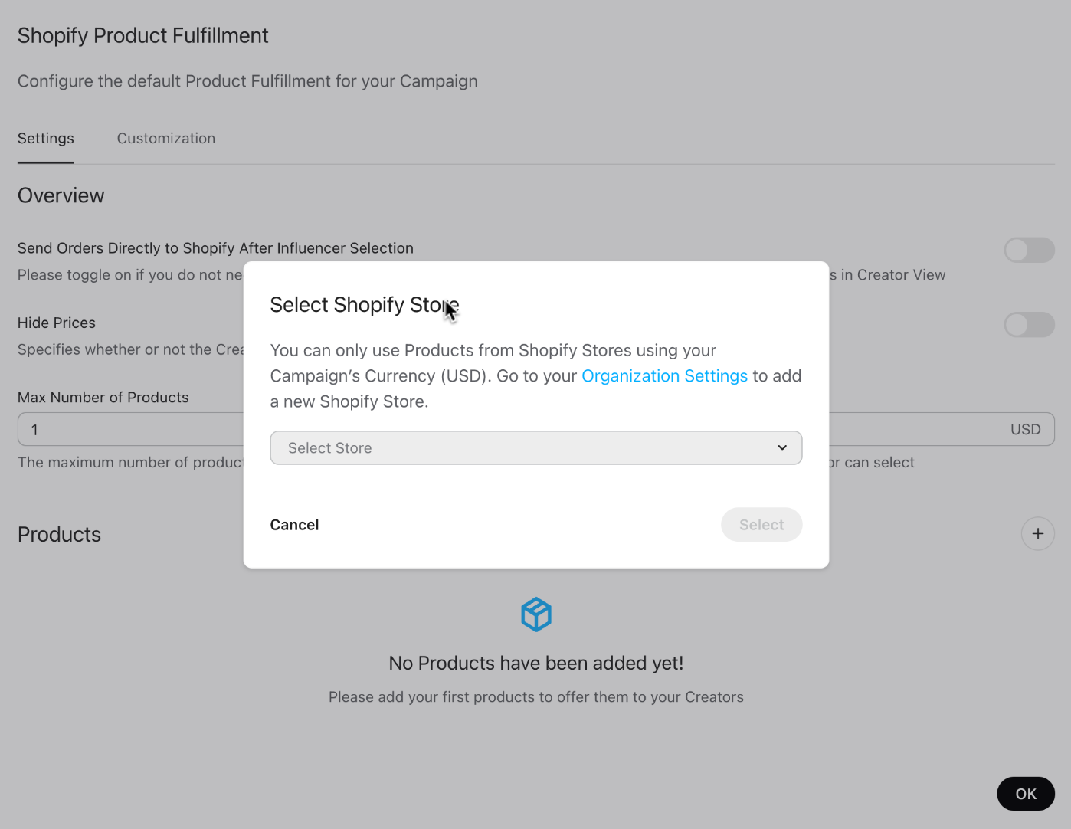Image resolution: width=1071 pixels, height=829 pixels.
Task: Click the Products section heading
Action: pyautogui.click(x=59, y=535)
